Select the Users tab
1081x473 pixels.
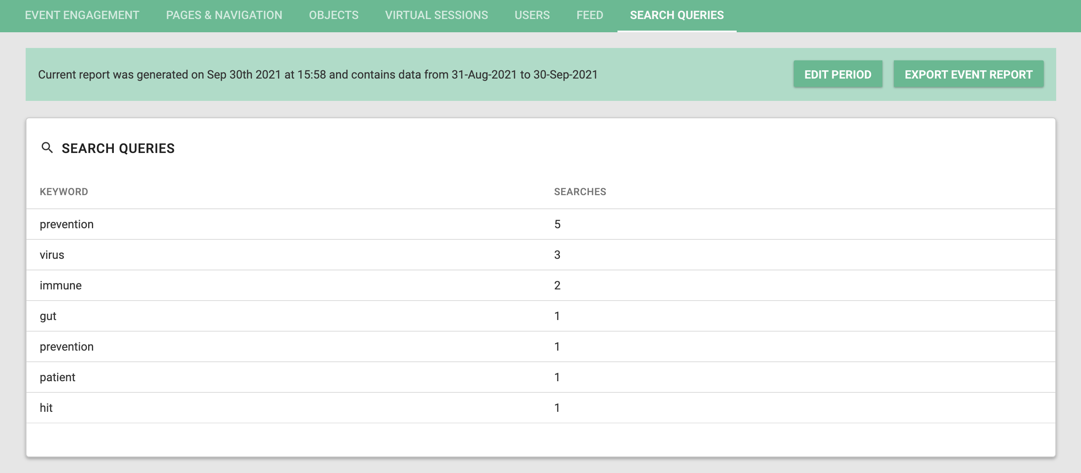(532, 15)
